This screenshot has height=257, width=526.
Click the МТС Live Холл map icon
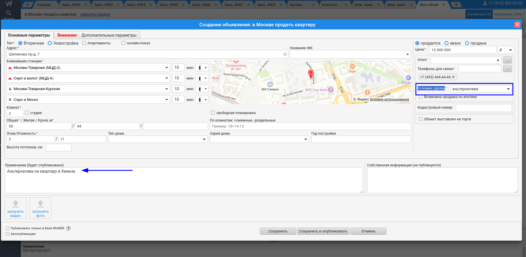[x=331, y=90]
